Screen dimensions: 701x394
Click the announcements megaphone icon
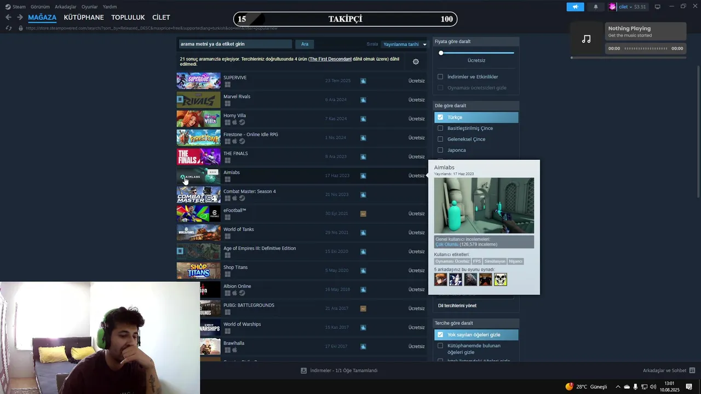point(575,7)
